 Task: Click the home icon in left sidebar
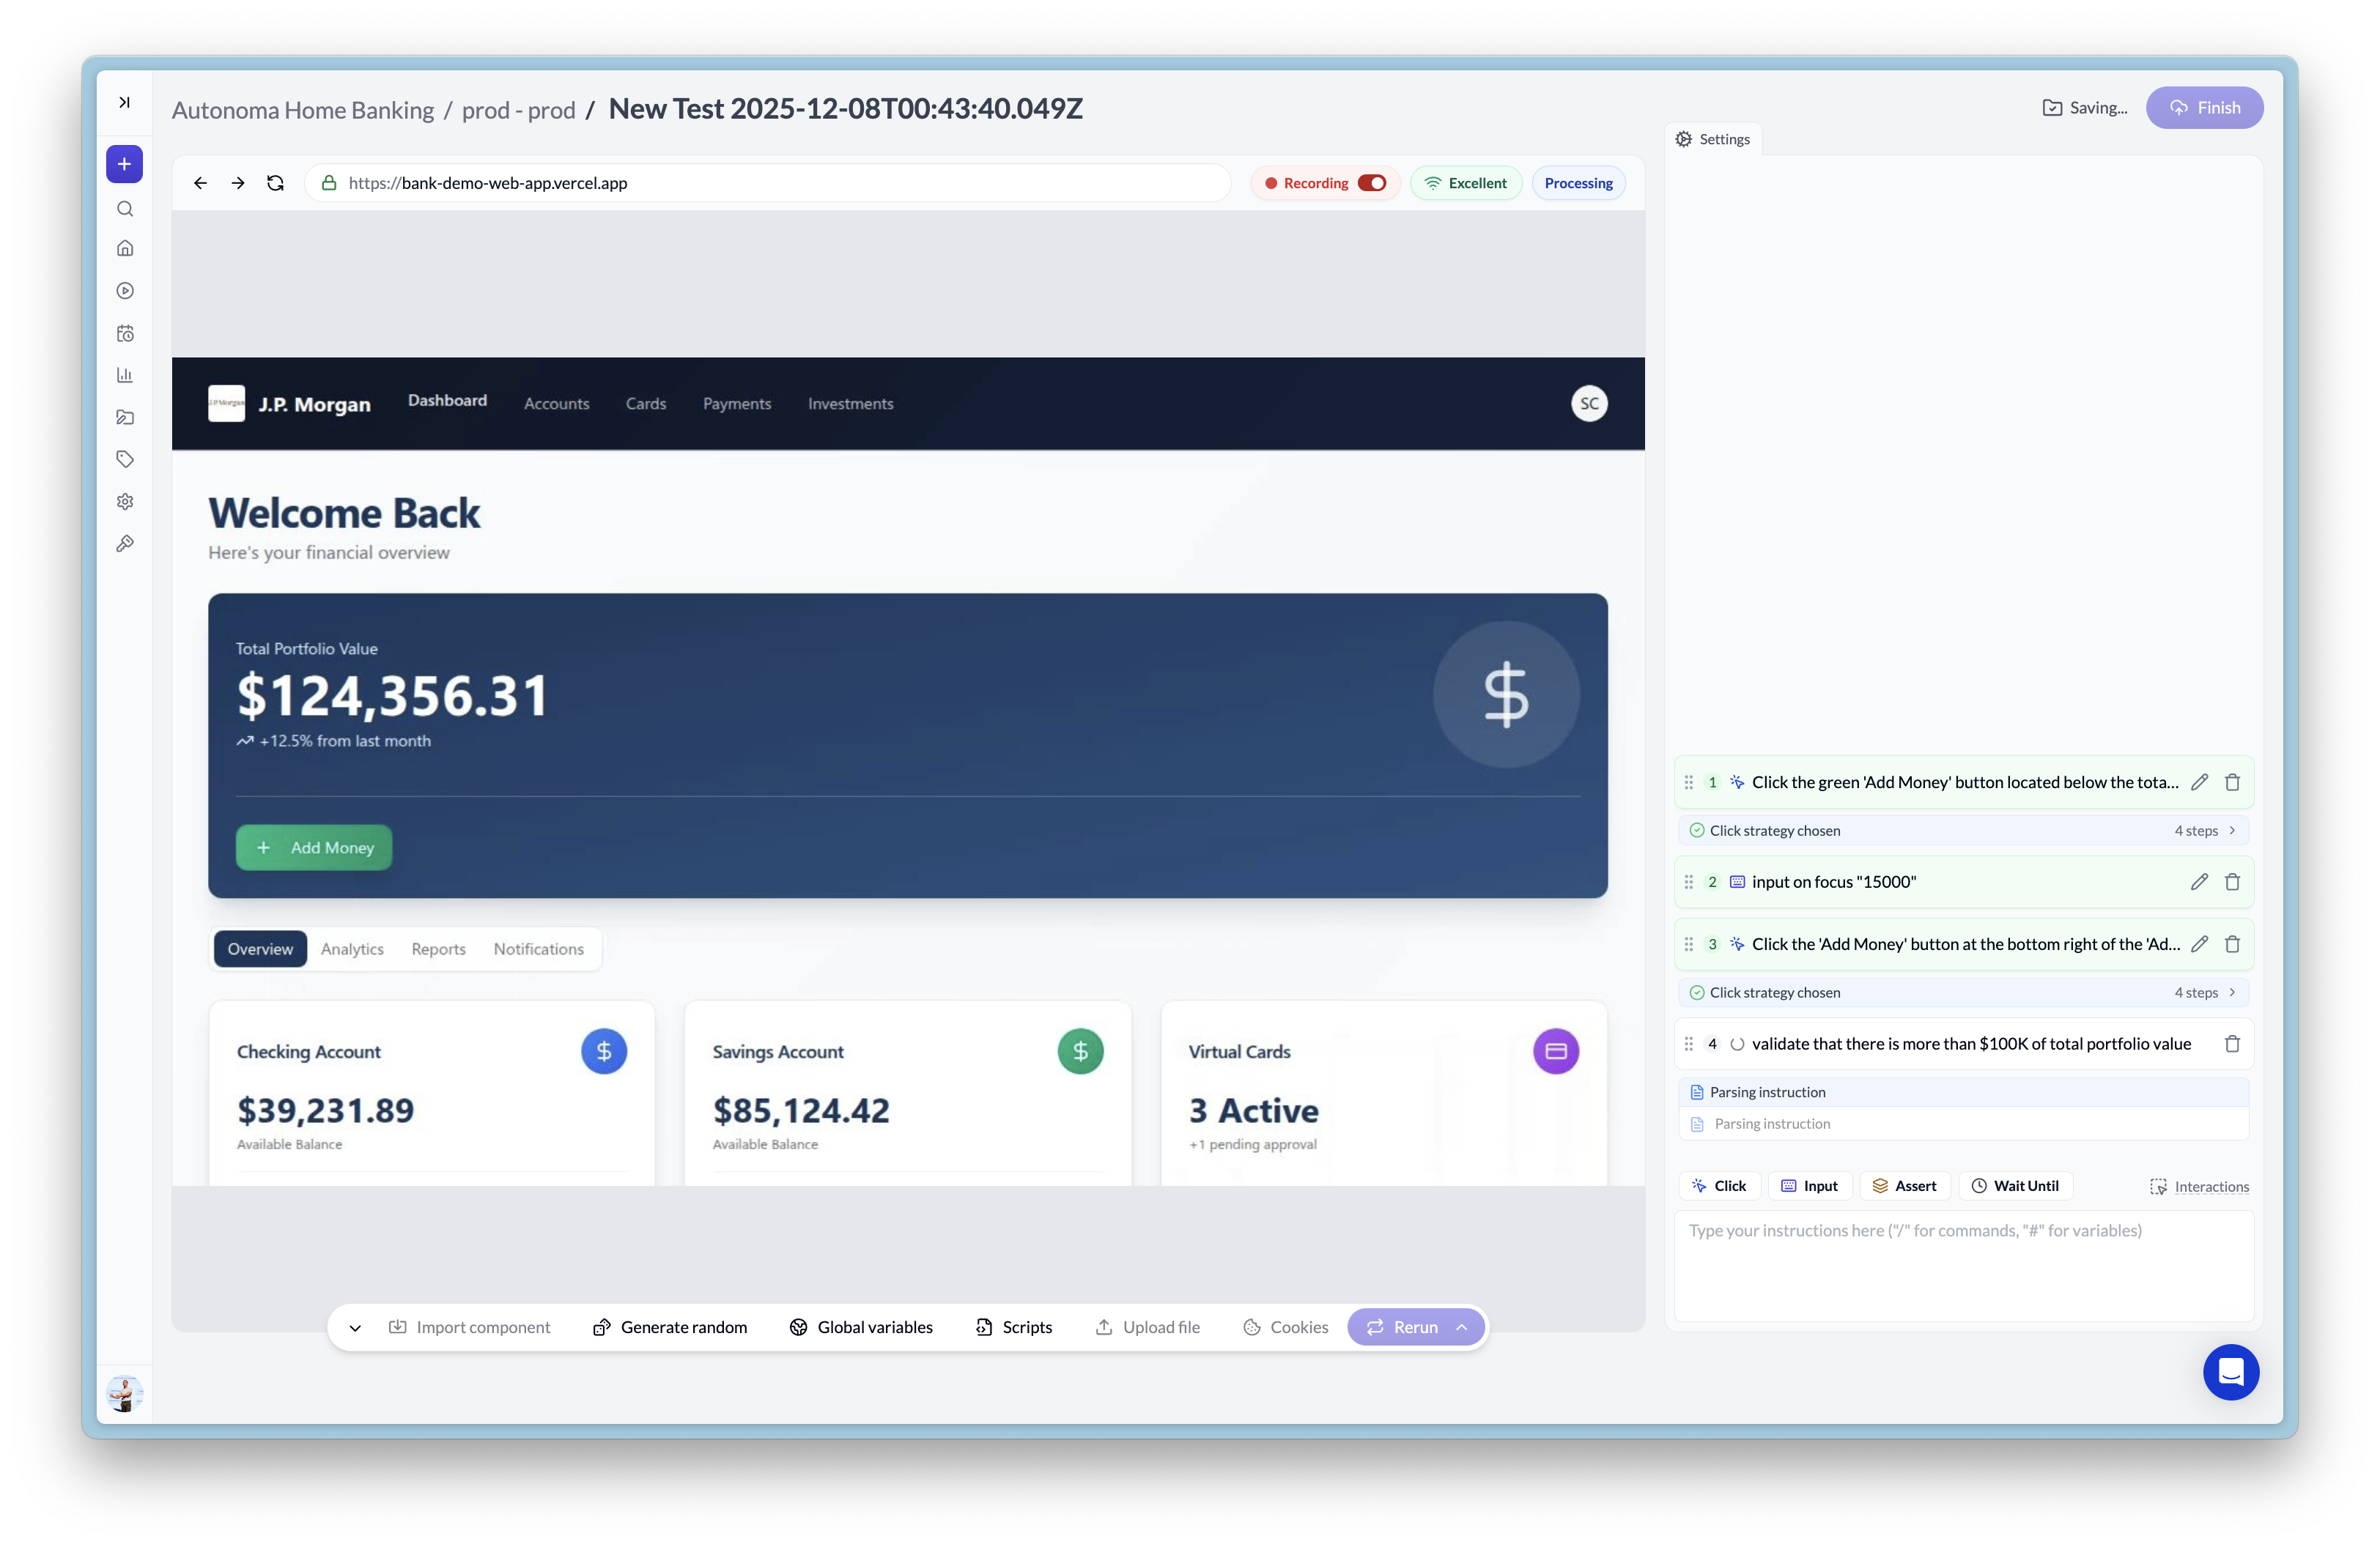pos(125,248)
